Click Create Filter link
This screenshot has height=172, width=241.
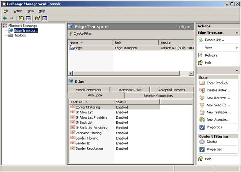(x=82, y=34)
